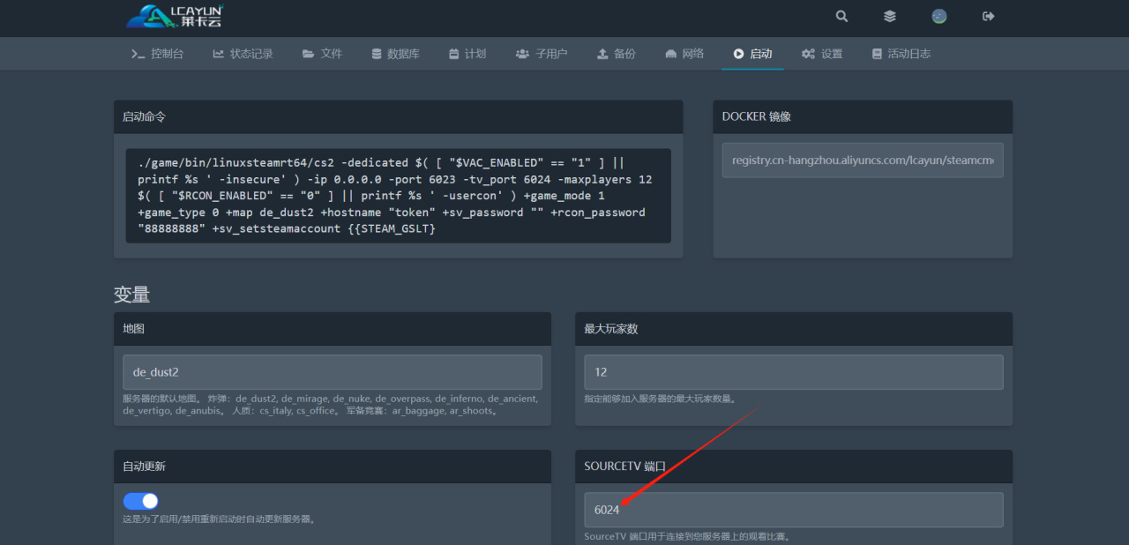Open the 网络 tab

(x=684, y=54)
